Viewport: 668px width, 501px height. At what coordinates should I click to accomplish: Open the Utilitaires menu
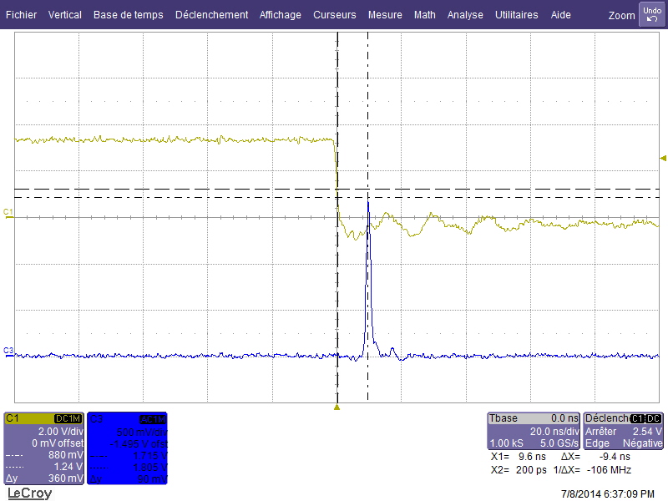pyautogui.click(x=516, y=15)
